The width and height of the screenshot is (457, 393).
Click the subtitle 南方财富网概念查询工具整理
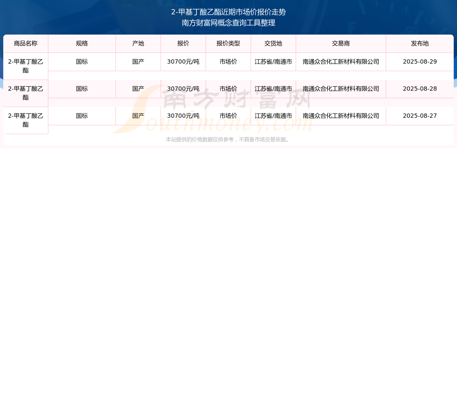pyautogui.click(x=228, y=23)
